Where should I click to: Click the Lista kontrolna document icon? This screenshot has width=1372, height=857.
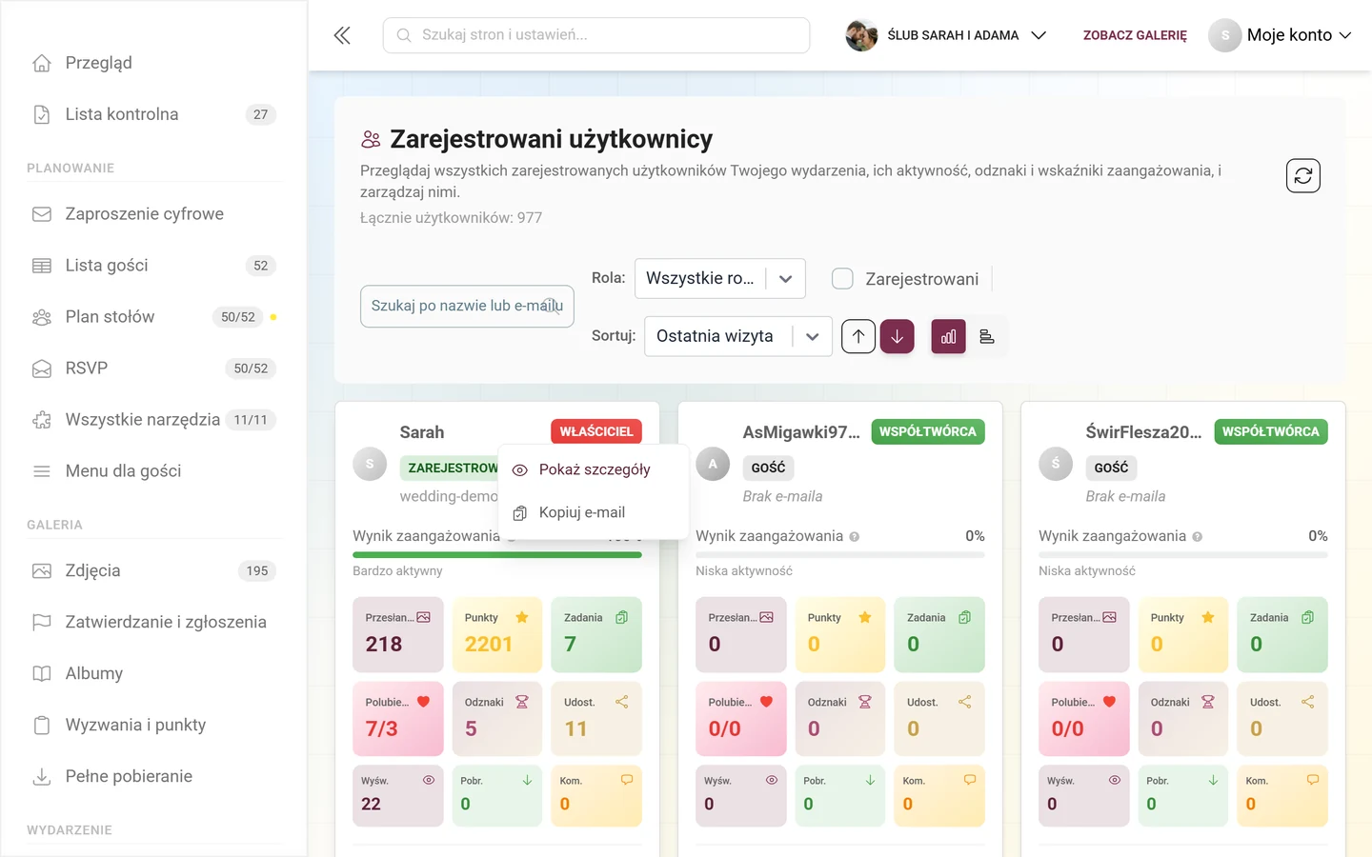point(42,114)
